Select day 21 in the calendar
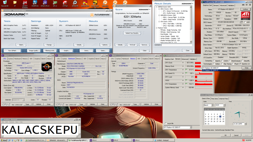Image resolution: width=253 pixels, height=142 pixels. (220, 119)
